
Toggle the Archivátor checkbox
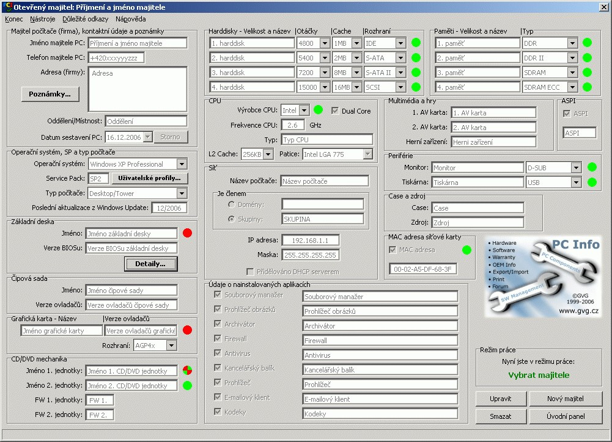point(218,324)
